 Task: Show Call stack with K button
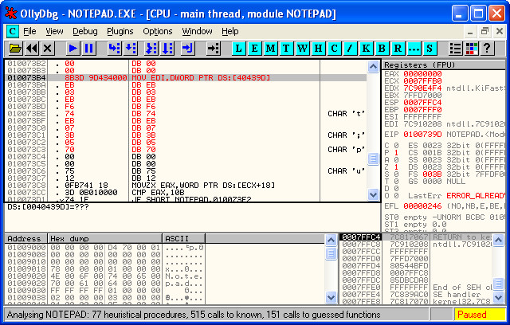366,49
